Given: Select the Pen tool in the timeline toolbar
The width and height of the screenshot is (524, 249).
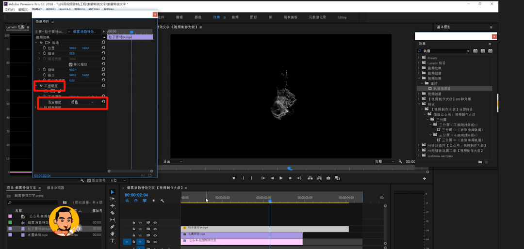Looking at the screenshot, I should 113,227.
